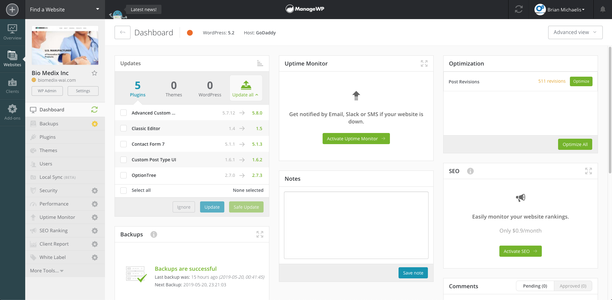Open the Websites sidebar section
Viewport: 612px width, 300px height.
click(x=12, y=59)
